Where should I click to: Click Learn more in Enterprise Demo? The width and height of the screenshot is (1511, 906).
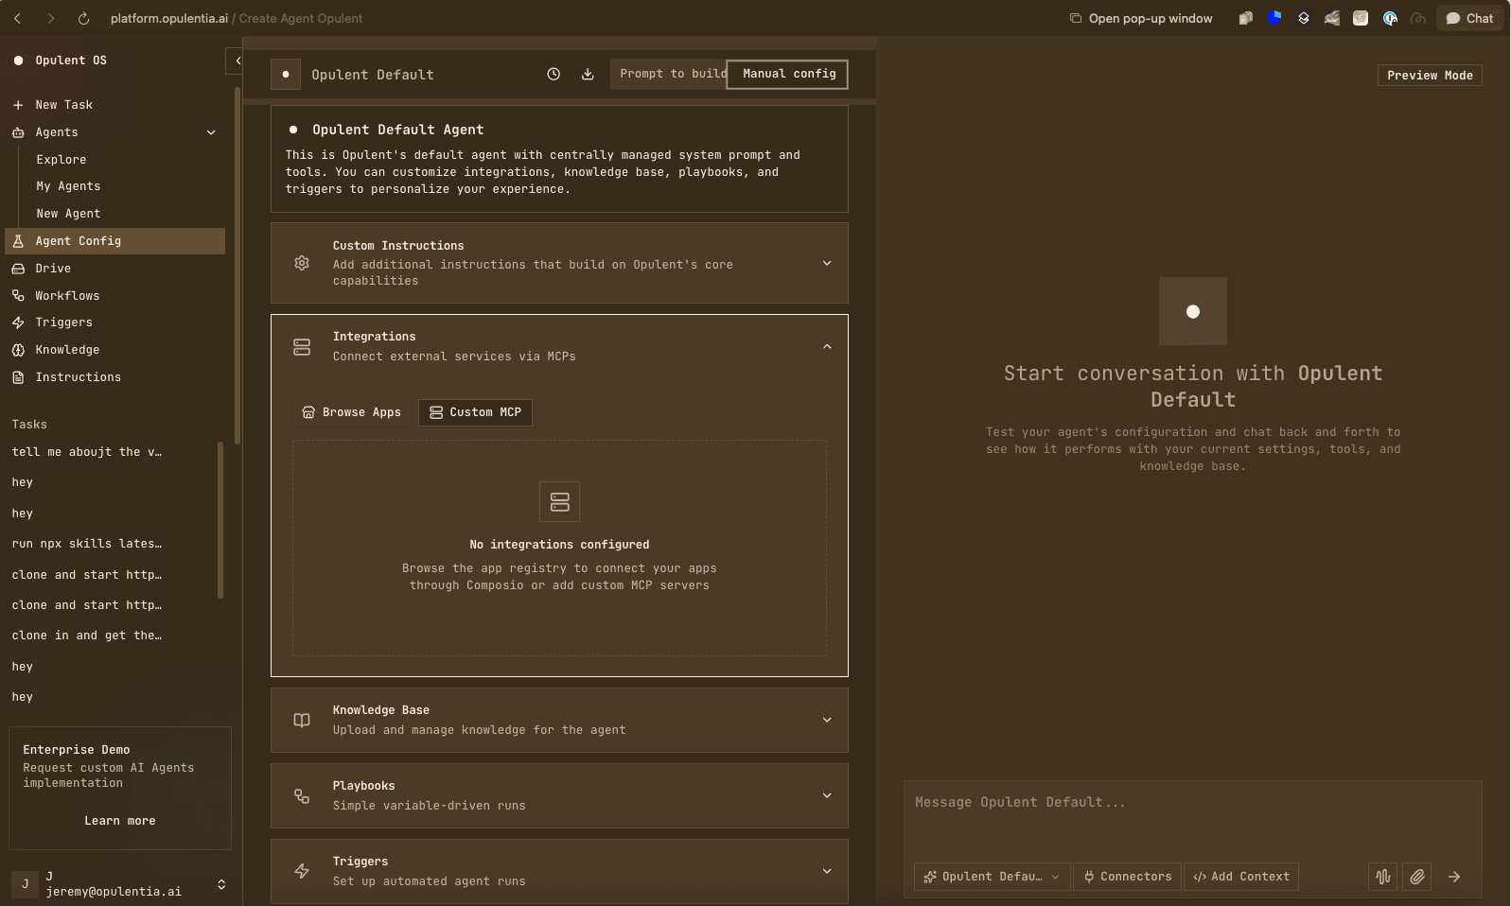(x=120, y=821)
